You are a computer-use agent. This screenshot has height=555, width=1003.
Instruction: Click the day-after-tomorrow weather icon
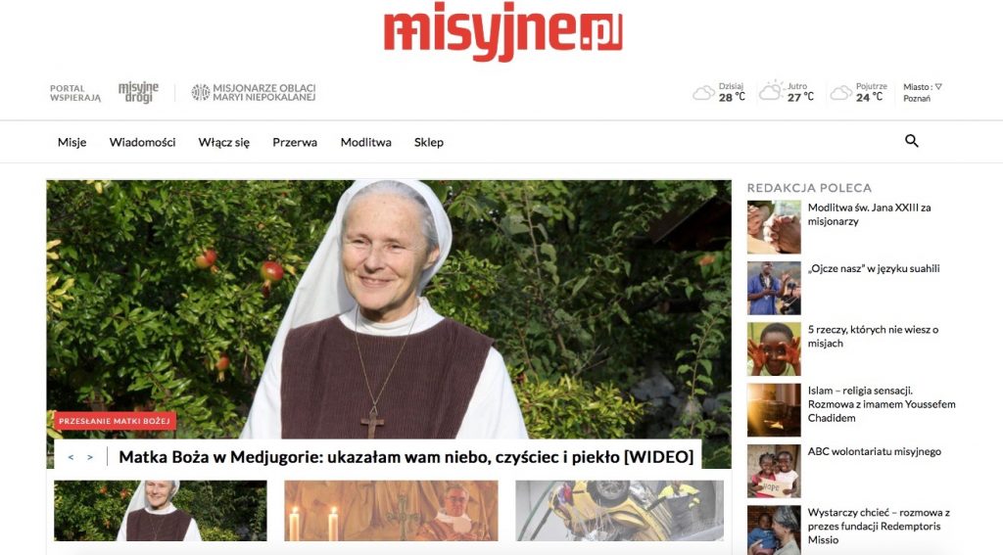click(840, 93)
